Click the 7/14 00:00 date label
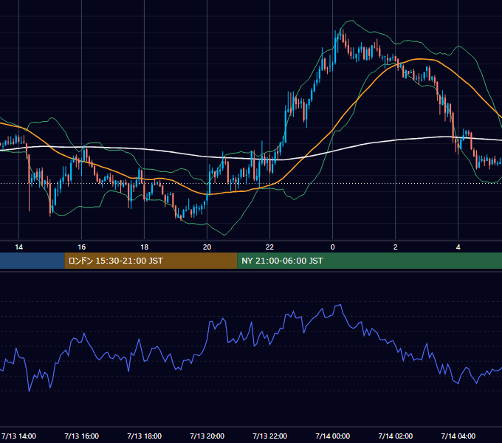 (333, 436)
